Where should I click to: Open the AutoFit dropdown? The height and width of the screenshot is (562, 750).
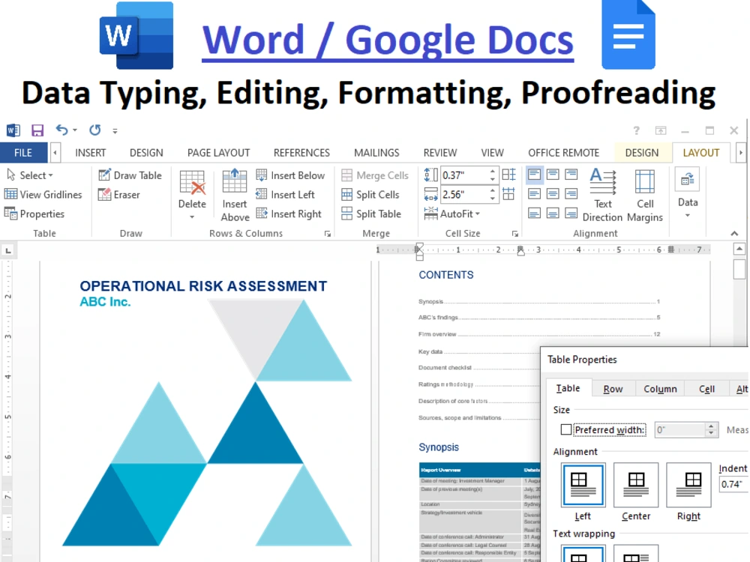(451, 214)
